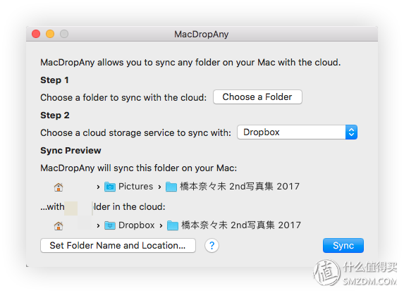Click the source 橋本奈々未 folder icon
The width and height of the screenshot is (404, 293).
pos(171,187)
